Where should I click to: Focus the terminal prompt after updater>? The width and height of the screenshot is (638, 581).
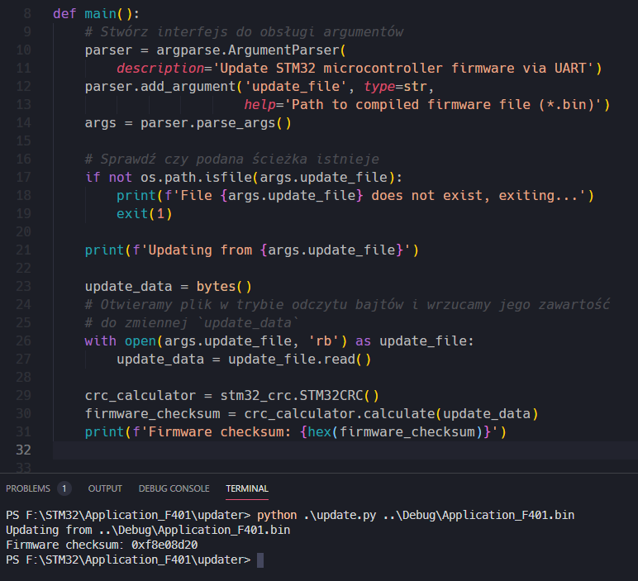coord(259,560)
